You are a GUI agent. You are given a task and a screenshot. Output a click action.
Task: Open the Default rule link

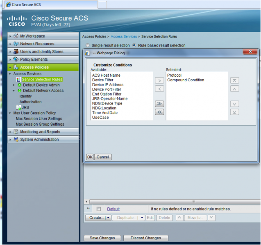click(113, 209)
